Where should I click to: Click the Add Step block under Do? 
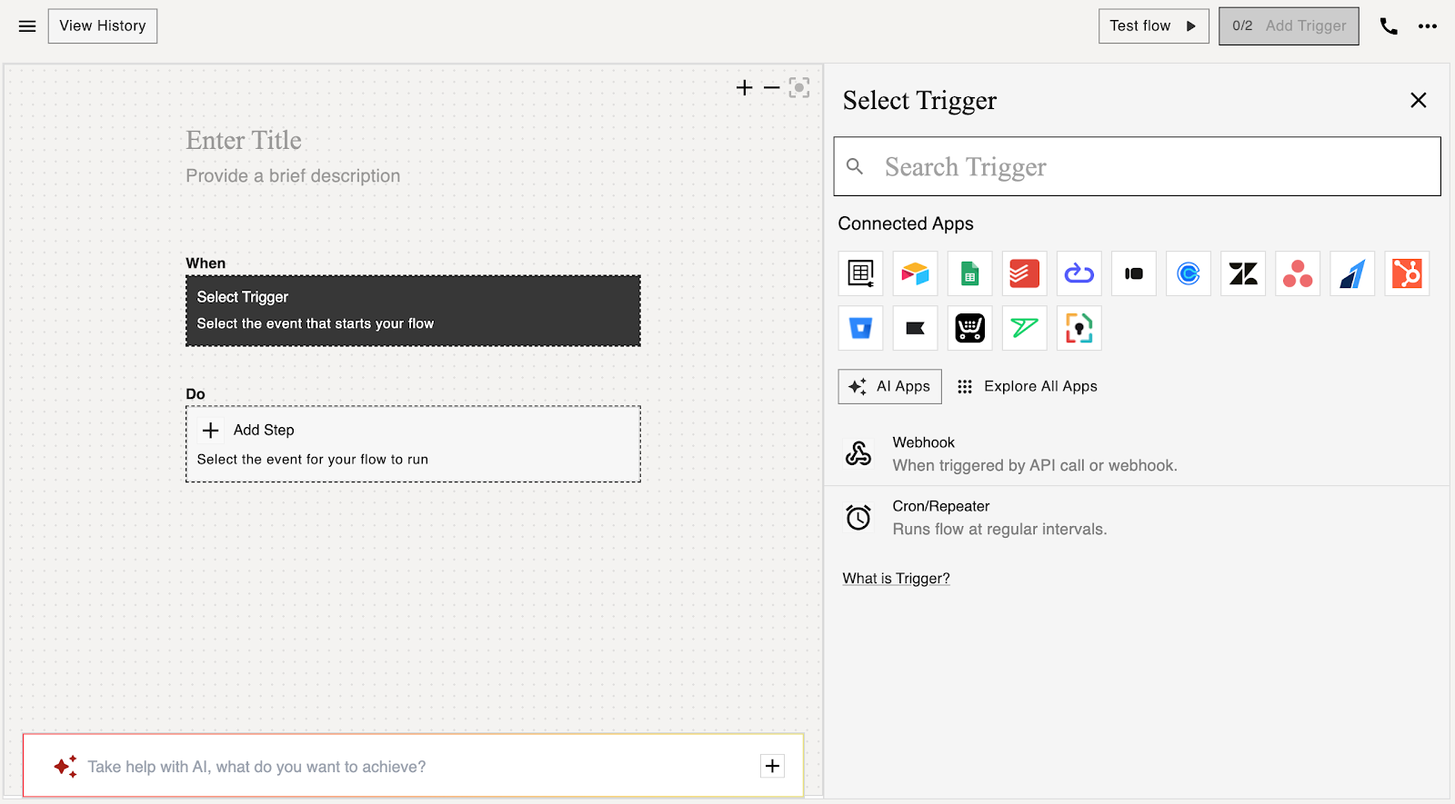[413, 444]
